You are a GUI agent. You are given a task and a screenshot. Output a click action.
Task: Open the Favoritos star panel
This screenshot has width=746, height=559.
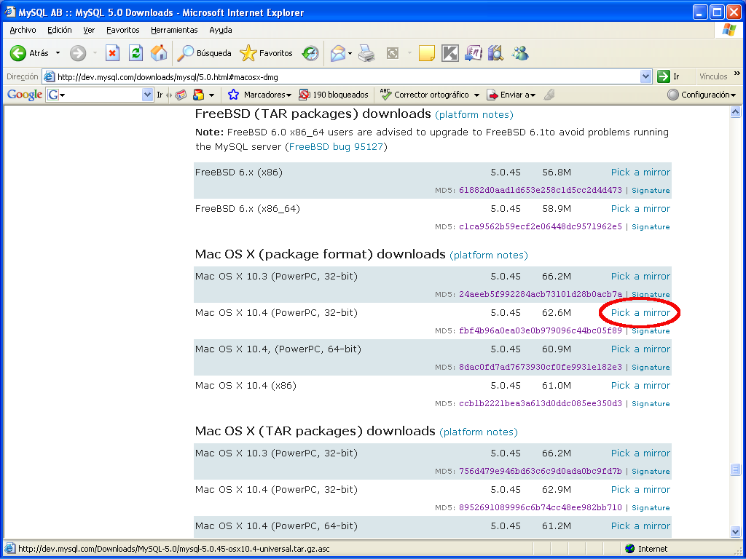point(267,53)
